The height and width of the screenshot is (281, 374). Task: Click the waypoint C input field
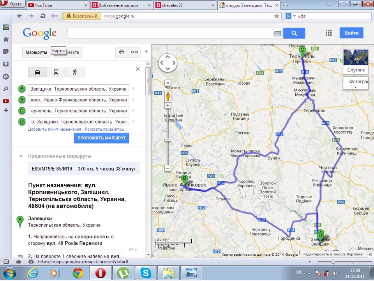pos(78,111)
